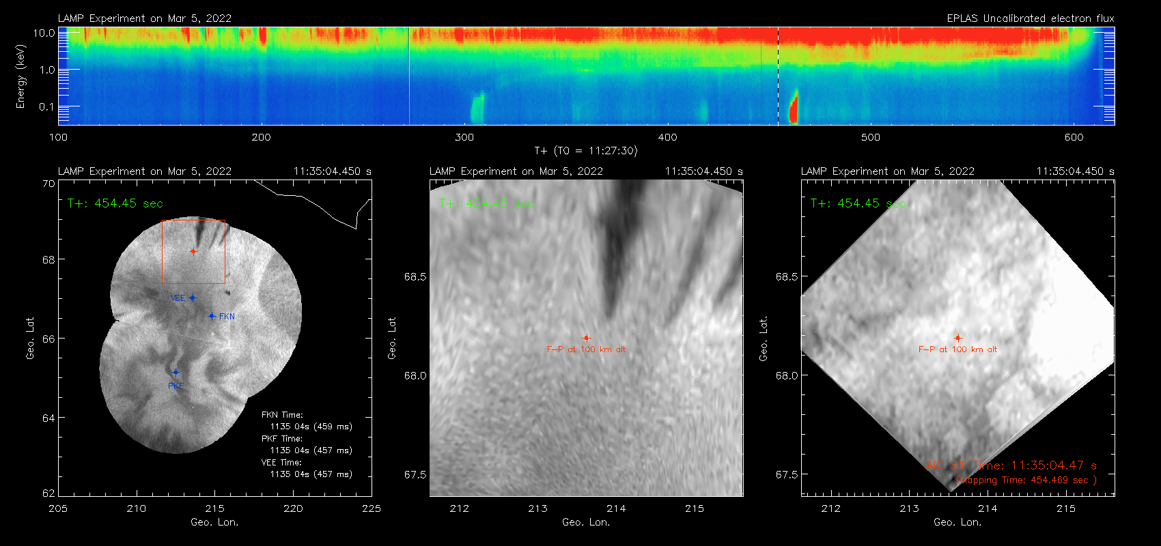Click '68.5' latitude tick in middle panel
Viewport: 1161px width, 546px height.
pos(415,276)
